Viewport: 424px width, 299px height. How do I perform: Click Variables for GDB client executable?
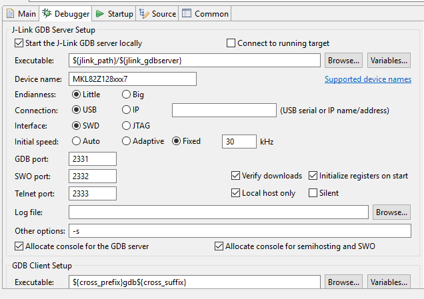(x=388, y=282)
